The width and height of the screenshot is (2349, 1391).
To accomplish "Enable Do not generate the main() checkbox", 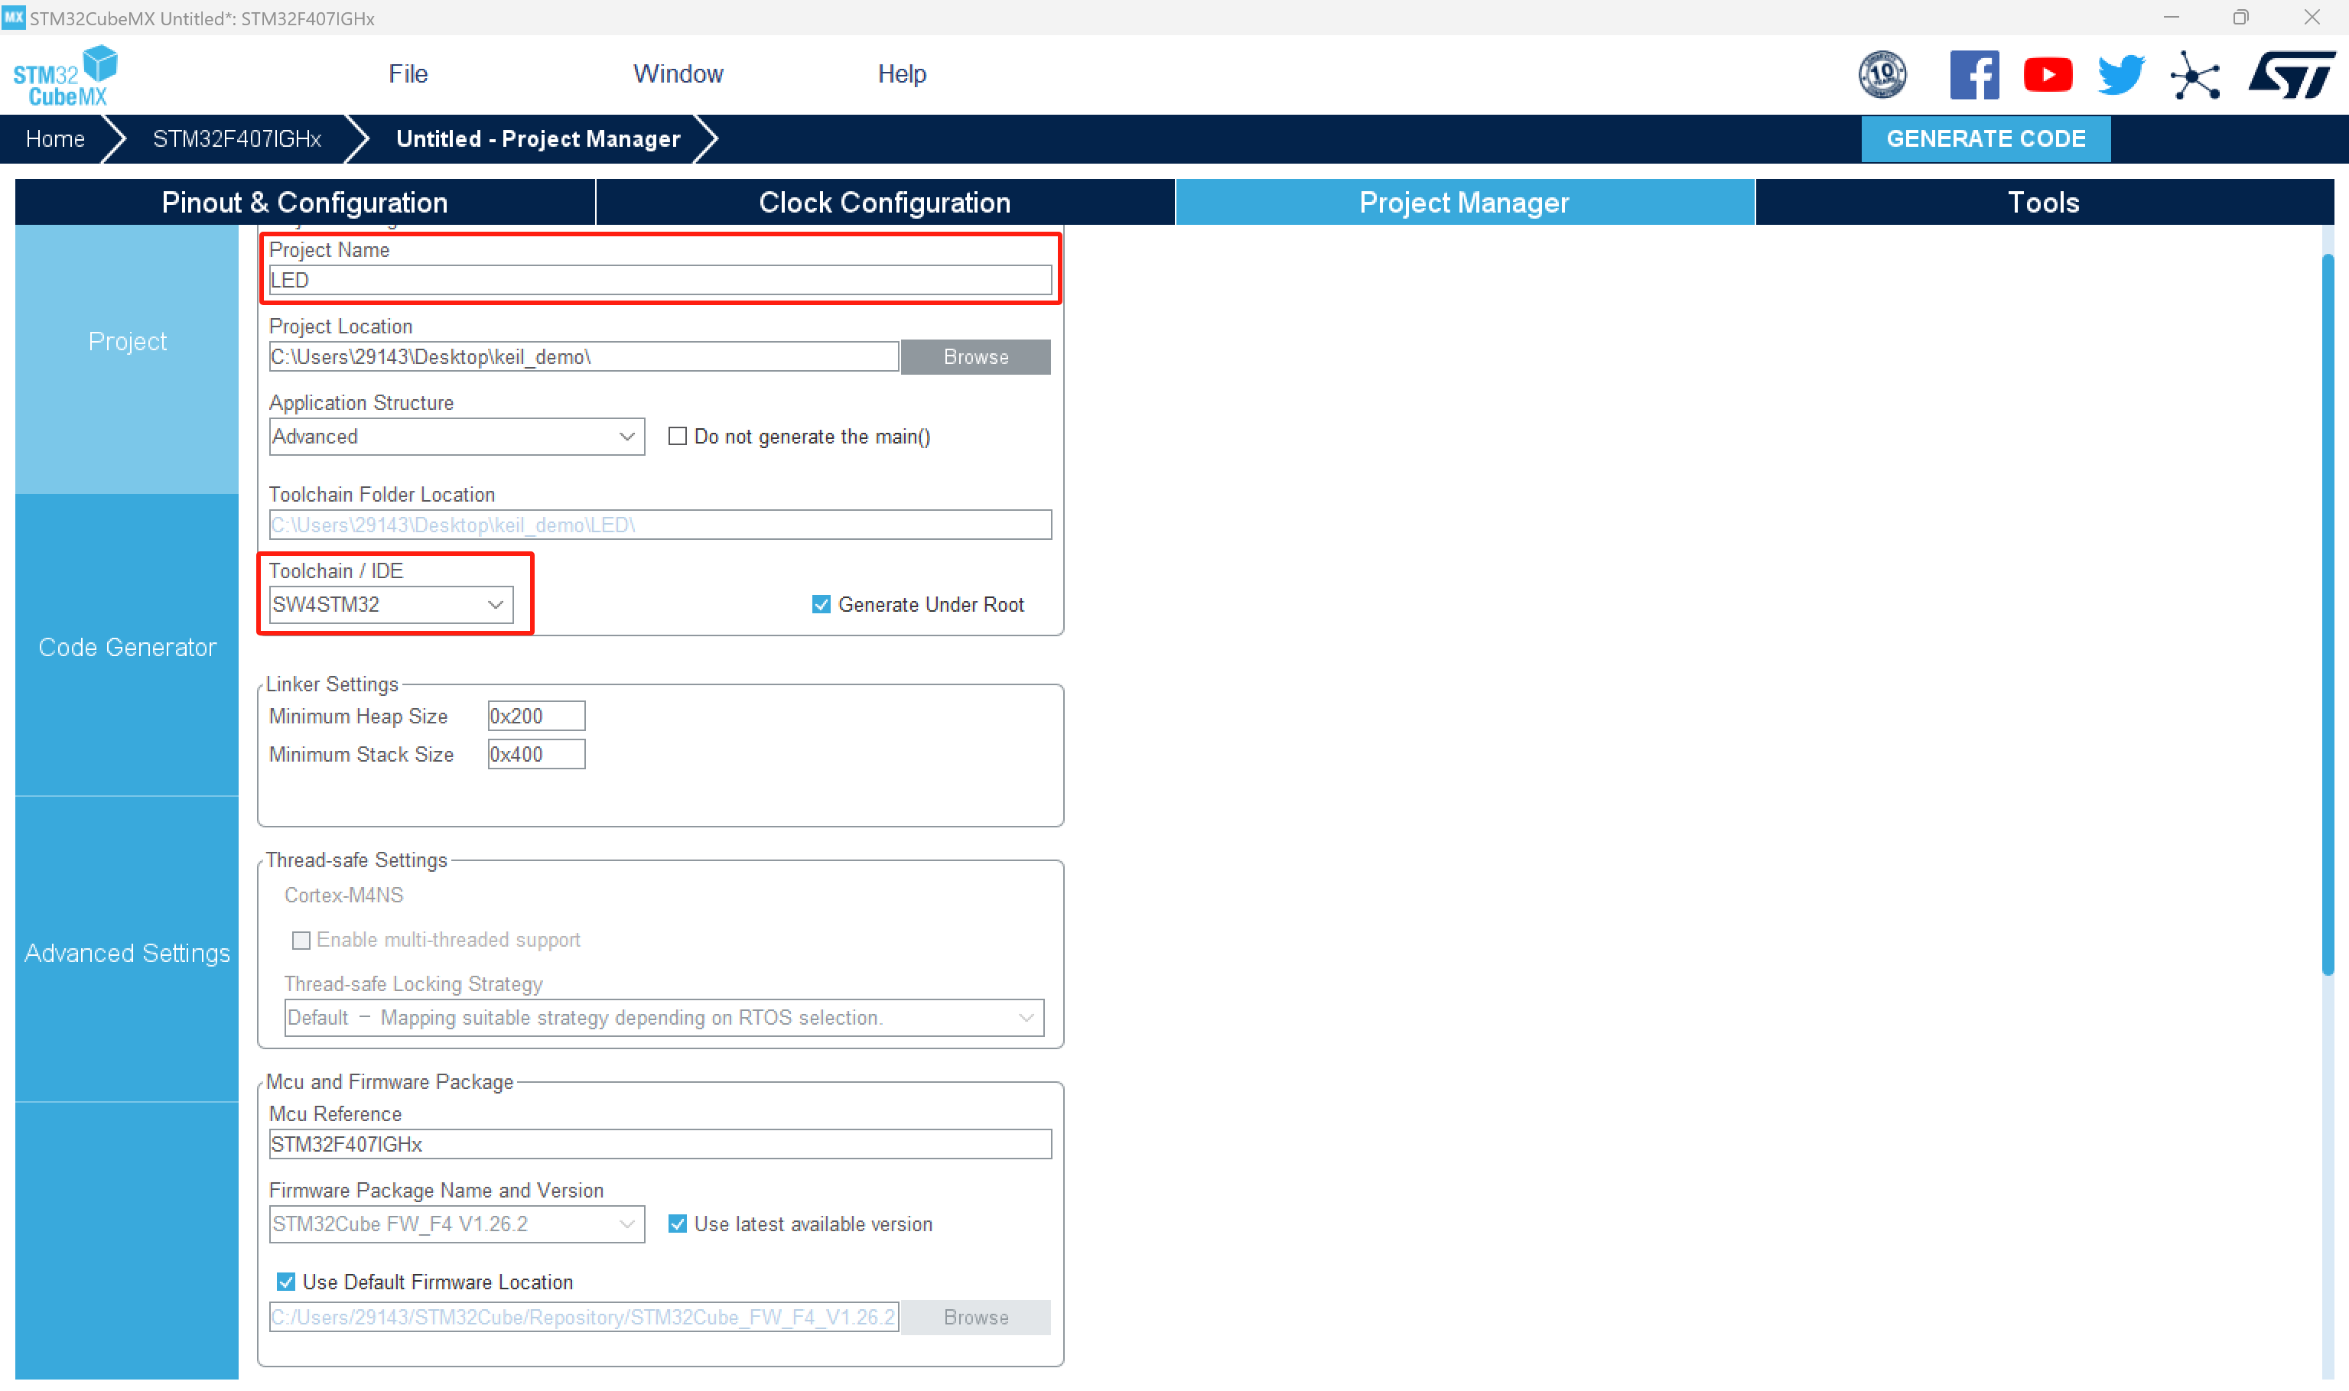I will 677,437.
